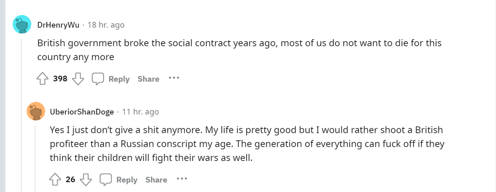Image resolution: width=496 pixels, height=192 pixels.
Task: Upvote DrHenryWu's comment
Action: [43, 79]
